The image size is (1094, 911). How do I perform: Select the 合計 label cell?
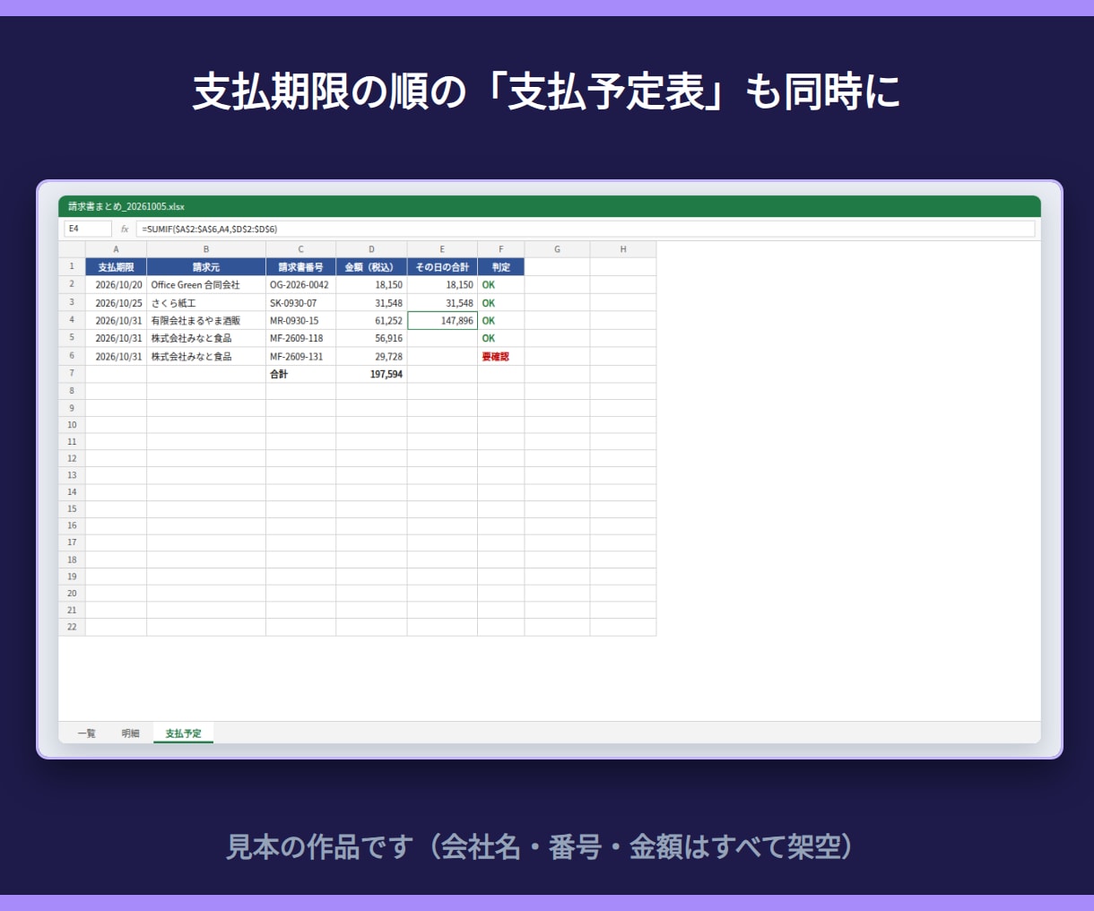[x=301, y=374]
